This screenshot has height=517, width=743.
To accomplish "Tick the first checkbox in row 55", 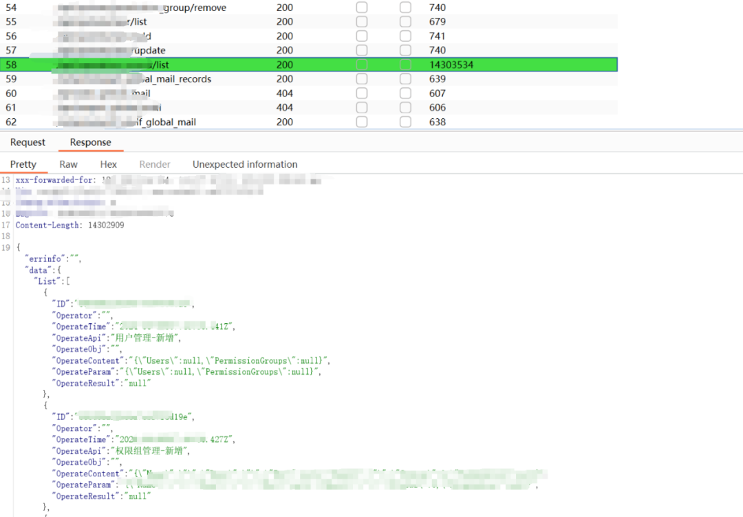I will pyautogui.click(x=362, y=22).
